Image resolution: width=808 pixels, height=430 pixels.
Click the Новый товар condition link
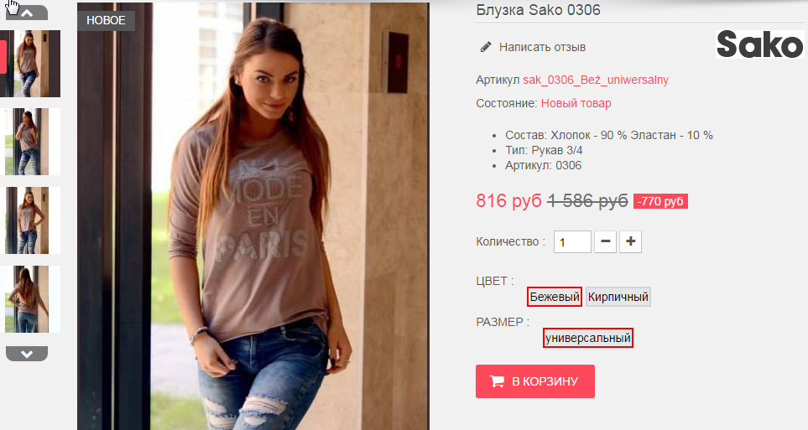tap(576, 103)
